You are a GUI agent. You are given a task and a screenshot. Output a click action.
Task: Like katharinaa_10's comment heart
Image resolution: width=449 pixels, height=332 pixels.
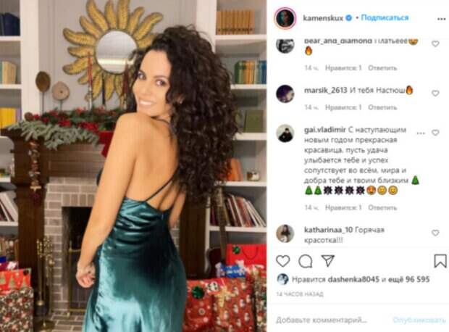435,233
